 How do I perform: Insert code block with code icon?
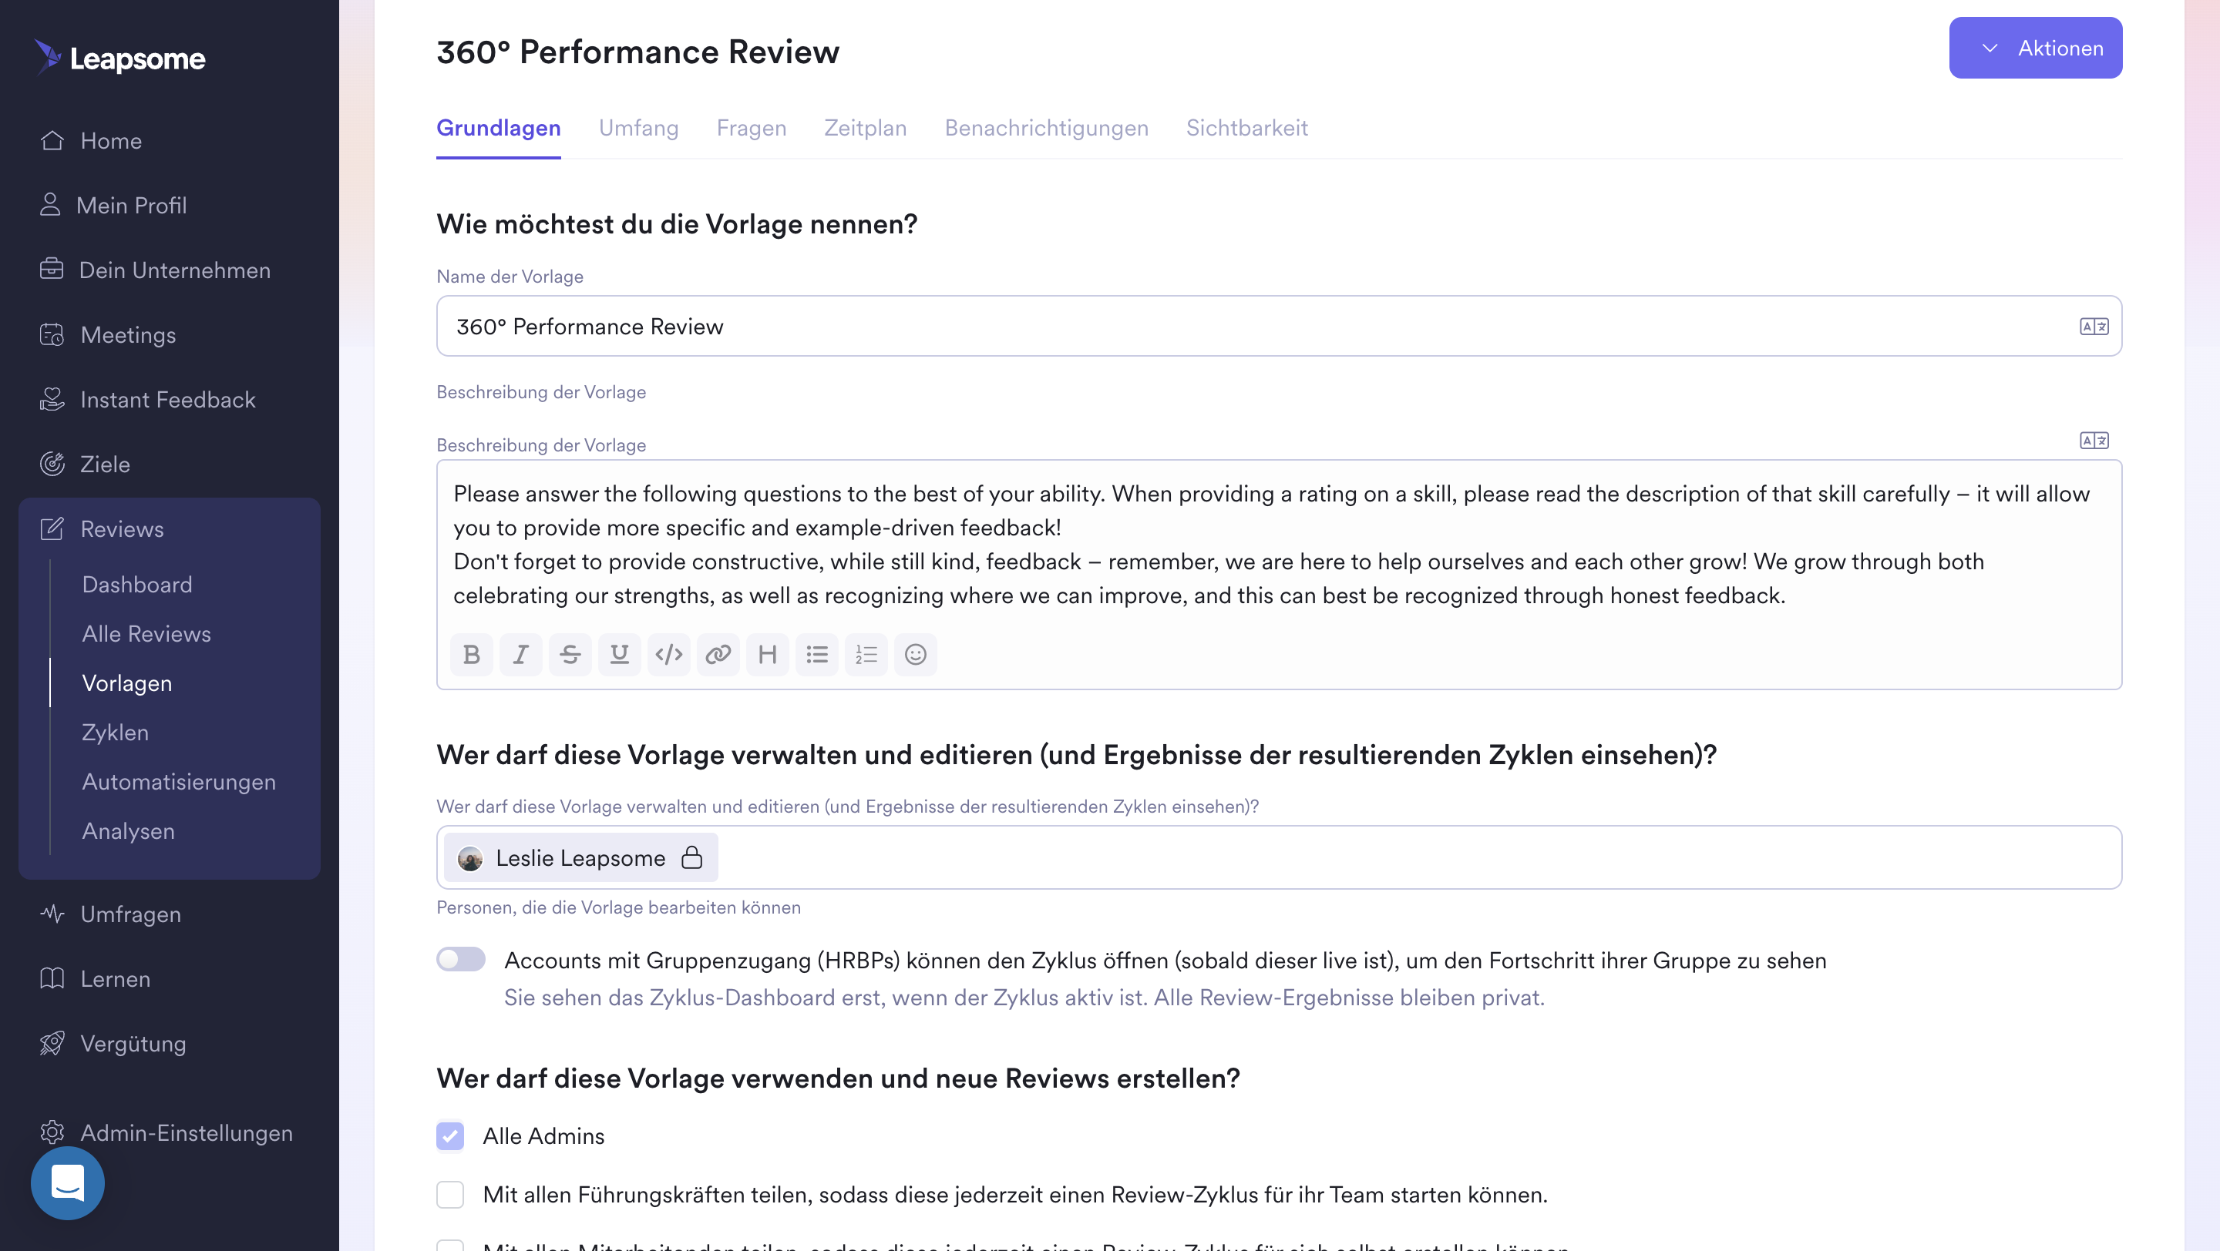point(669,654)
